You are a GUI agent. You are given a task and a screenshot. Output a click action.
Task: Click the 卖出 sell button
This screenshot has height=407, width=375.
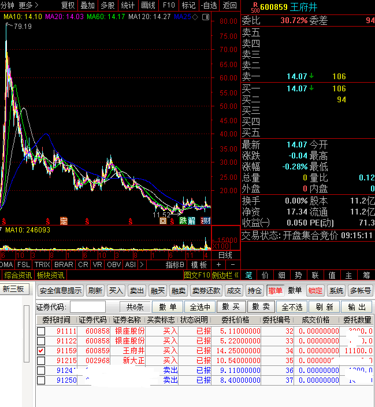point(137,290)
